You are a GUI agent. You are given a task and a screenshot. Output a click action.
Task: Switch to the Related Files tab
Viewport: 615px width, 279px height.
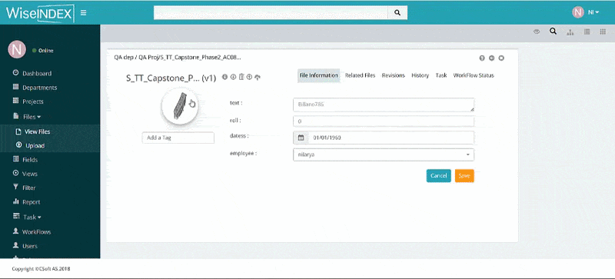coord(360,75)
